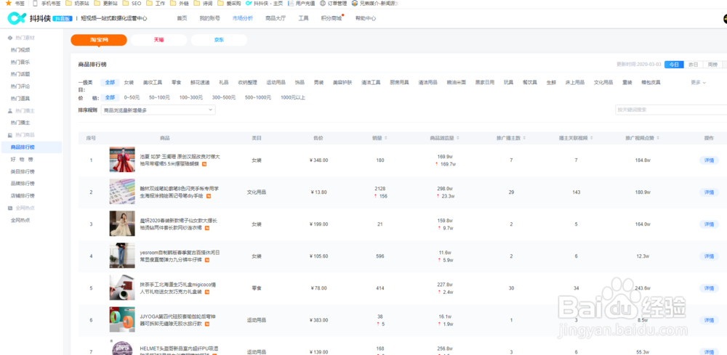Click the Taobao badge on JJYOGA row
Image resolution: width=727 pixels, height=355 pixels.
point(206,324)
